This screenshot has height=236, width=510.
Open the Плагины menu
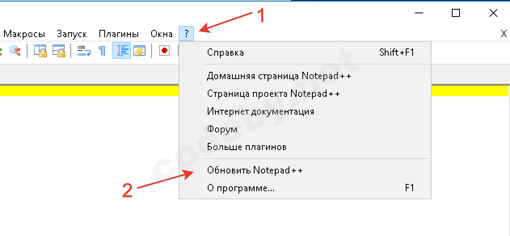point(119,34)
